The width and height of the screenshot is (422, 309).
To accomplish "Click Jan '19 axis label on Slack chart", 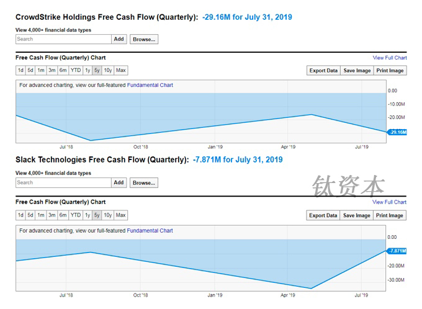I will [215, 295].
